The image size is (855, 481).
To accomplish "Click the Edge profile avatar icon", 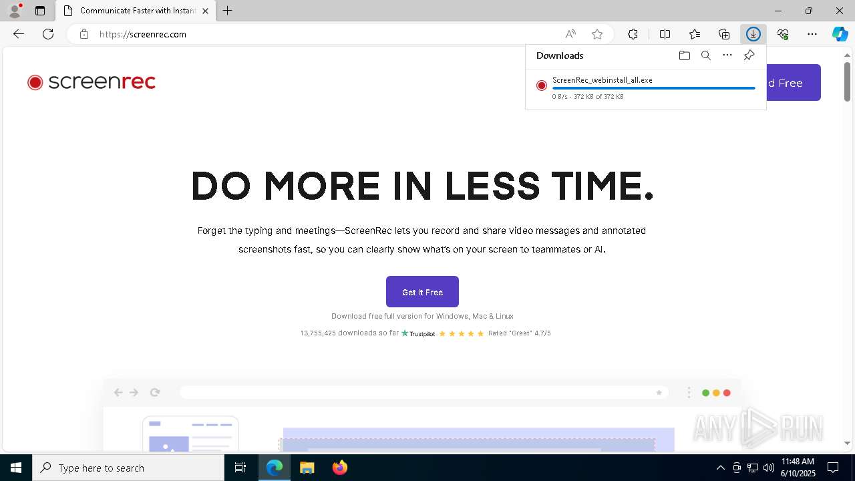I will click(15, 11).
